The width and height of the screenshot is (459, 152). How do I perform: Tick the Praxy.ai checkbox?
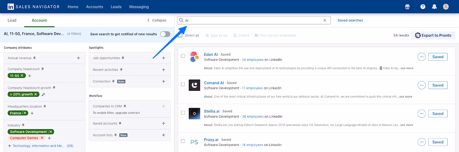point(183,141)
